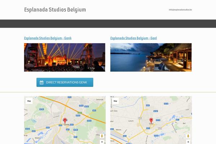Viewport: 216px width, 144px height.
Task: Open Esplanada Studios Belgium - Geel link
Action: click(x=134, y=38)
